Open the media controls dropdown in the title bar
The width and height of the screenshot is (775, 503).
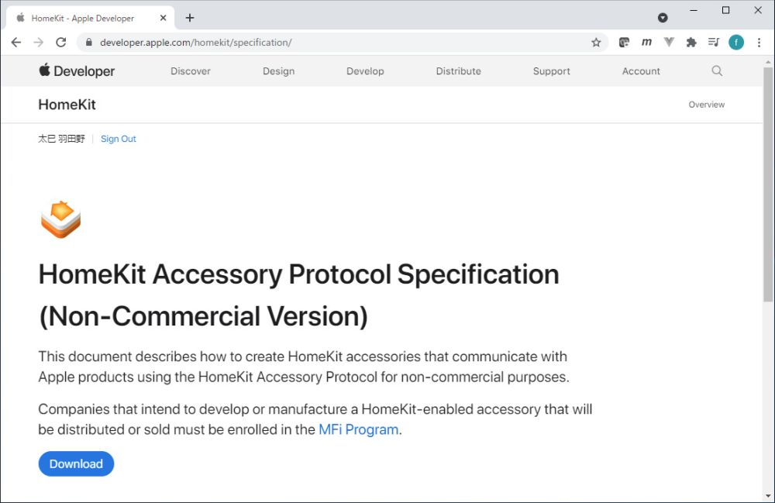click(x=662, y=17)
